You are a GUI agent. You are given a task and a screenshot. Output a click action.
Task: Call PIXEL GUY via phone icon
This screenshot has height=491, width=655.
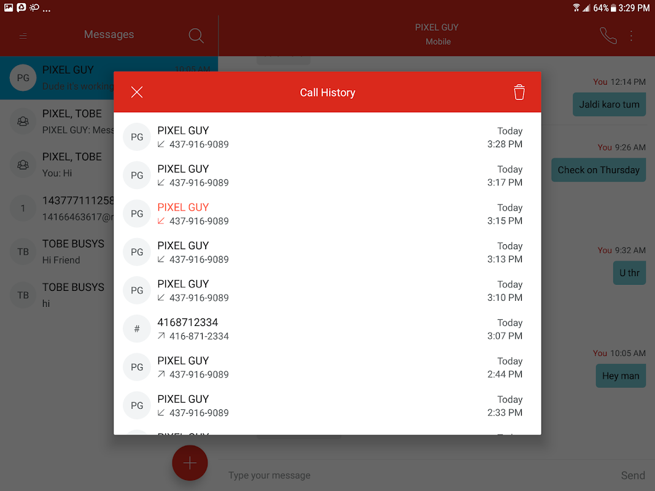(x=608, y=36)
